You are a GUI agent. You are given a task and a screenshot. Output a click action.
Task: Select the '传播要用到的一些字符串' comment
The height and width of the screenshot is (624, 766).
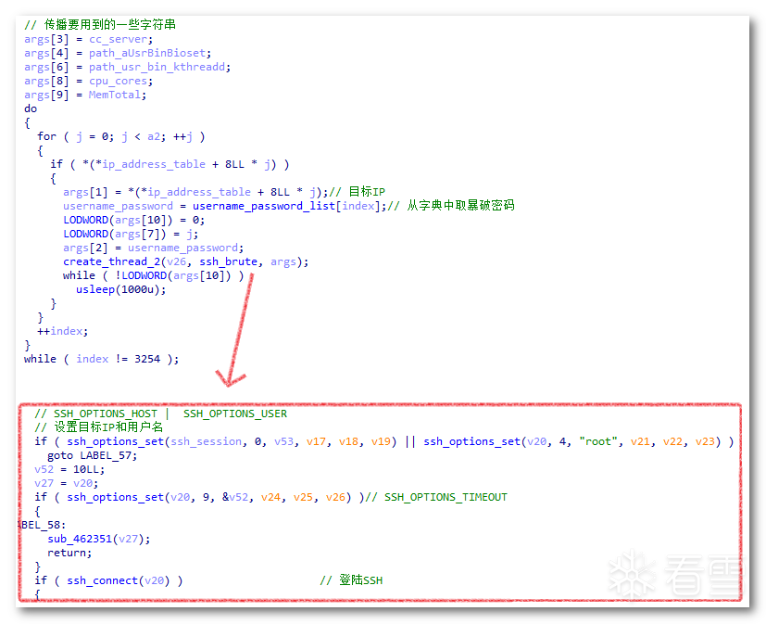pyautogui.click(x=110, y=24)
